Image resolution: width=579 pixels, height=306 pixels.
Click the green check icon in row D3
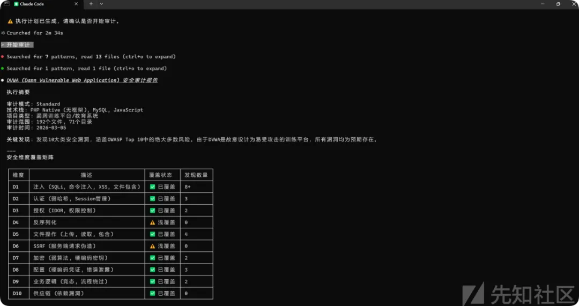[x=152, y=211]
